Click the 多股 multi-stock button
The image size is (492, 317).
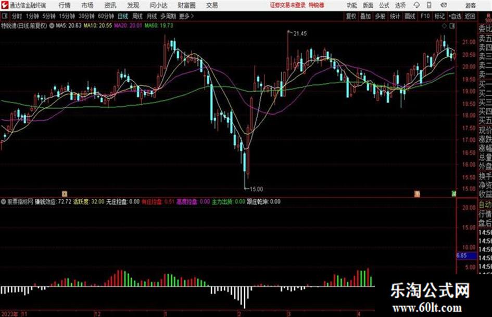(x=380, y=16)
